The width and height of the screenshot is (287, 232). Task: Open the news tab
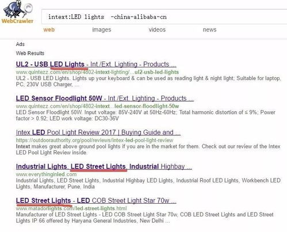(x=209, y=29)
